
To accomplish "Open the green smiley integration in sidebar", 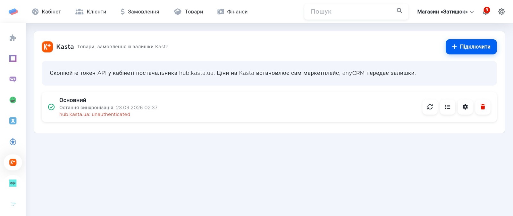I will (13, 100).
